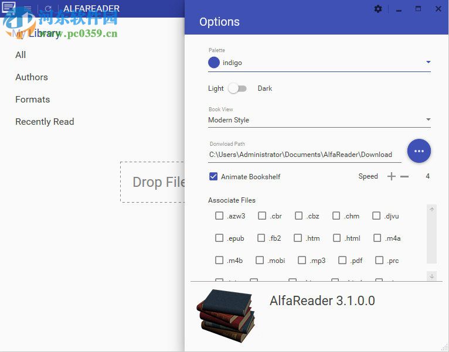
Task: Check the .chm file association
Action: click(336, 216)
